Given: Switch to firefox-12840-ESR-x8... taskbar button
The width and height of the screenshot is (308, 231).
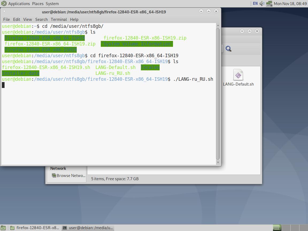Looking at the screenshot, I should [x=34, y=228].
